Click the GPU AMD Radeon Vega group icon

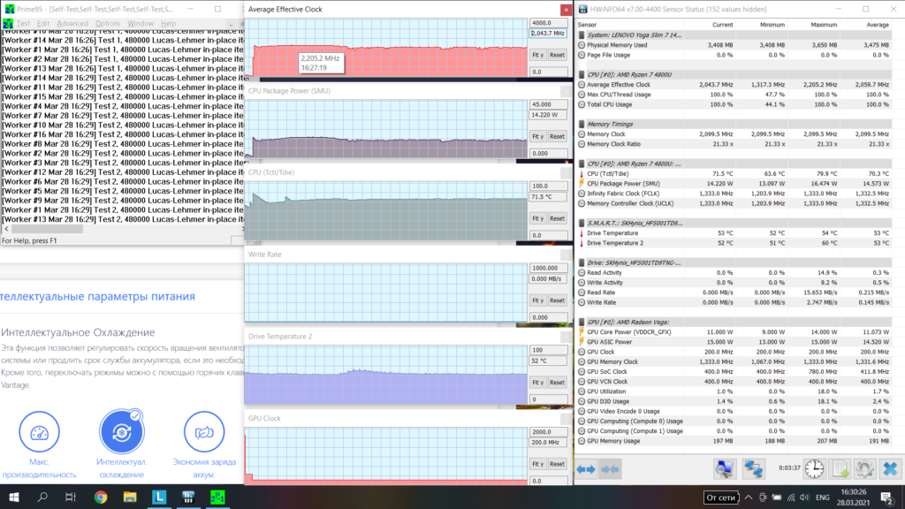click(582, 322)
